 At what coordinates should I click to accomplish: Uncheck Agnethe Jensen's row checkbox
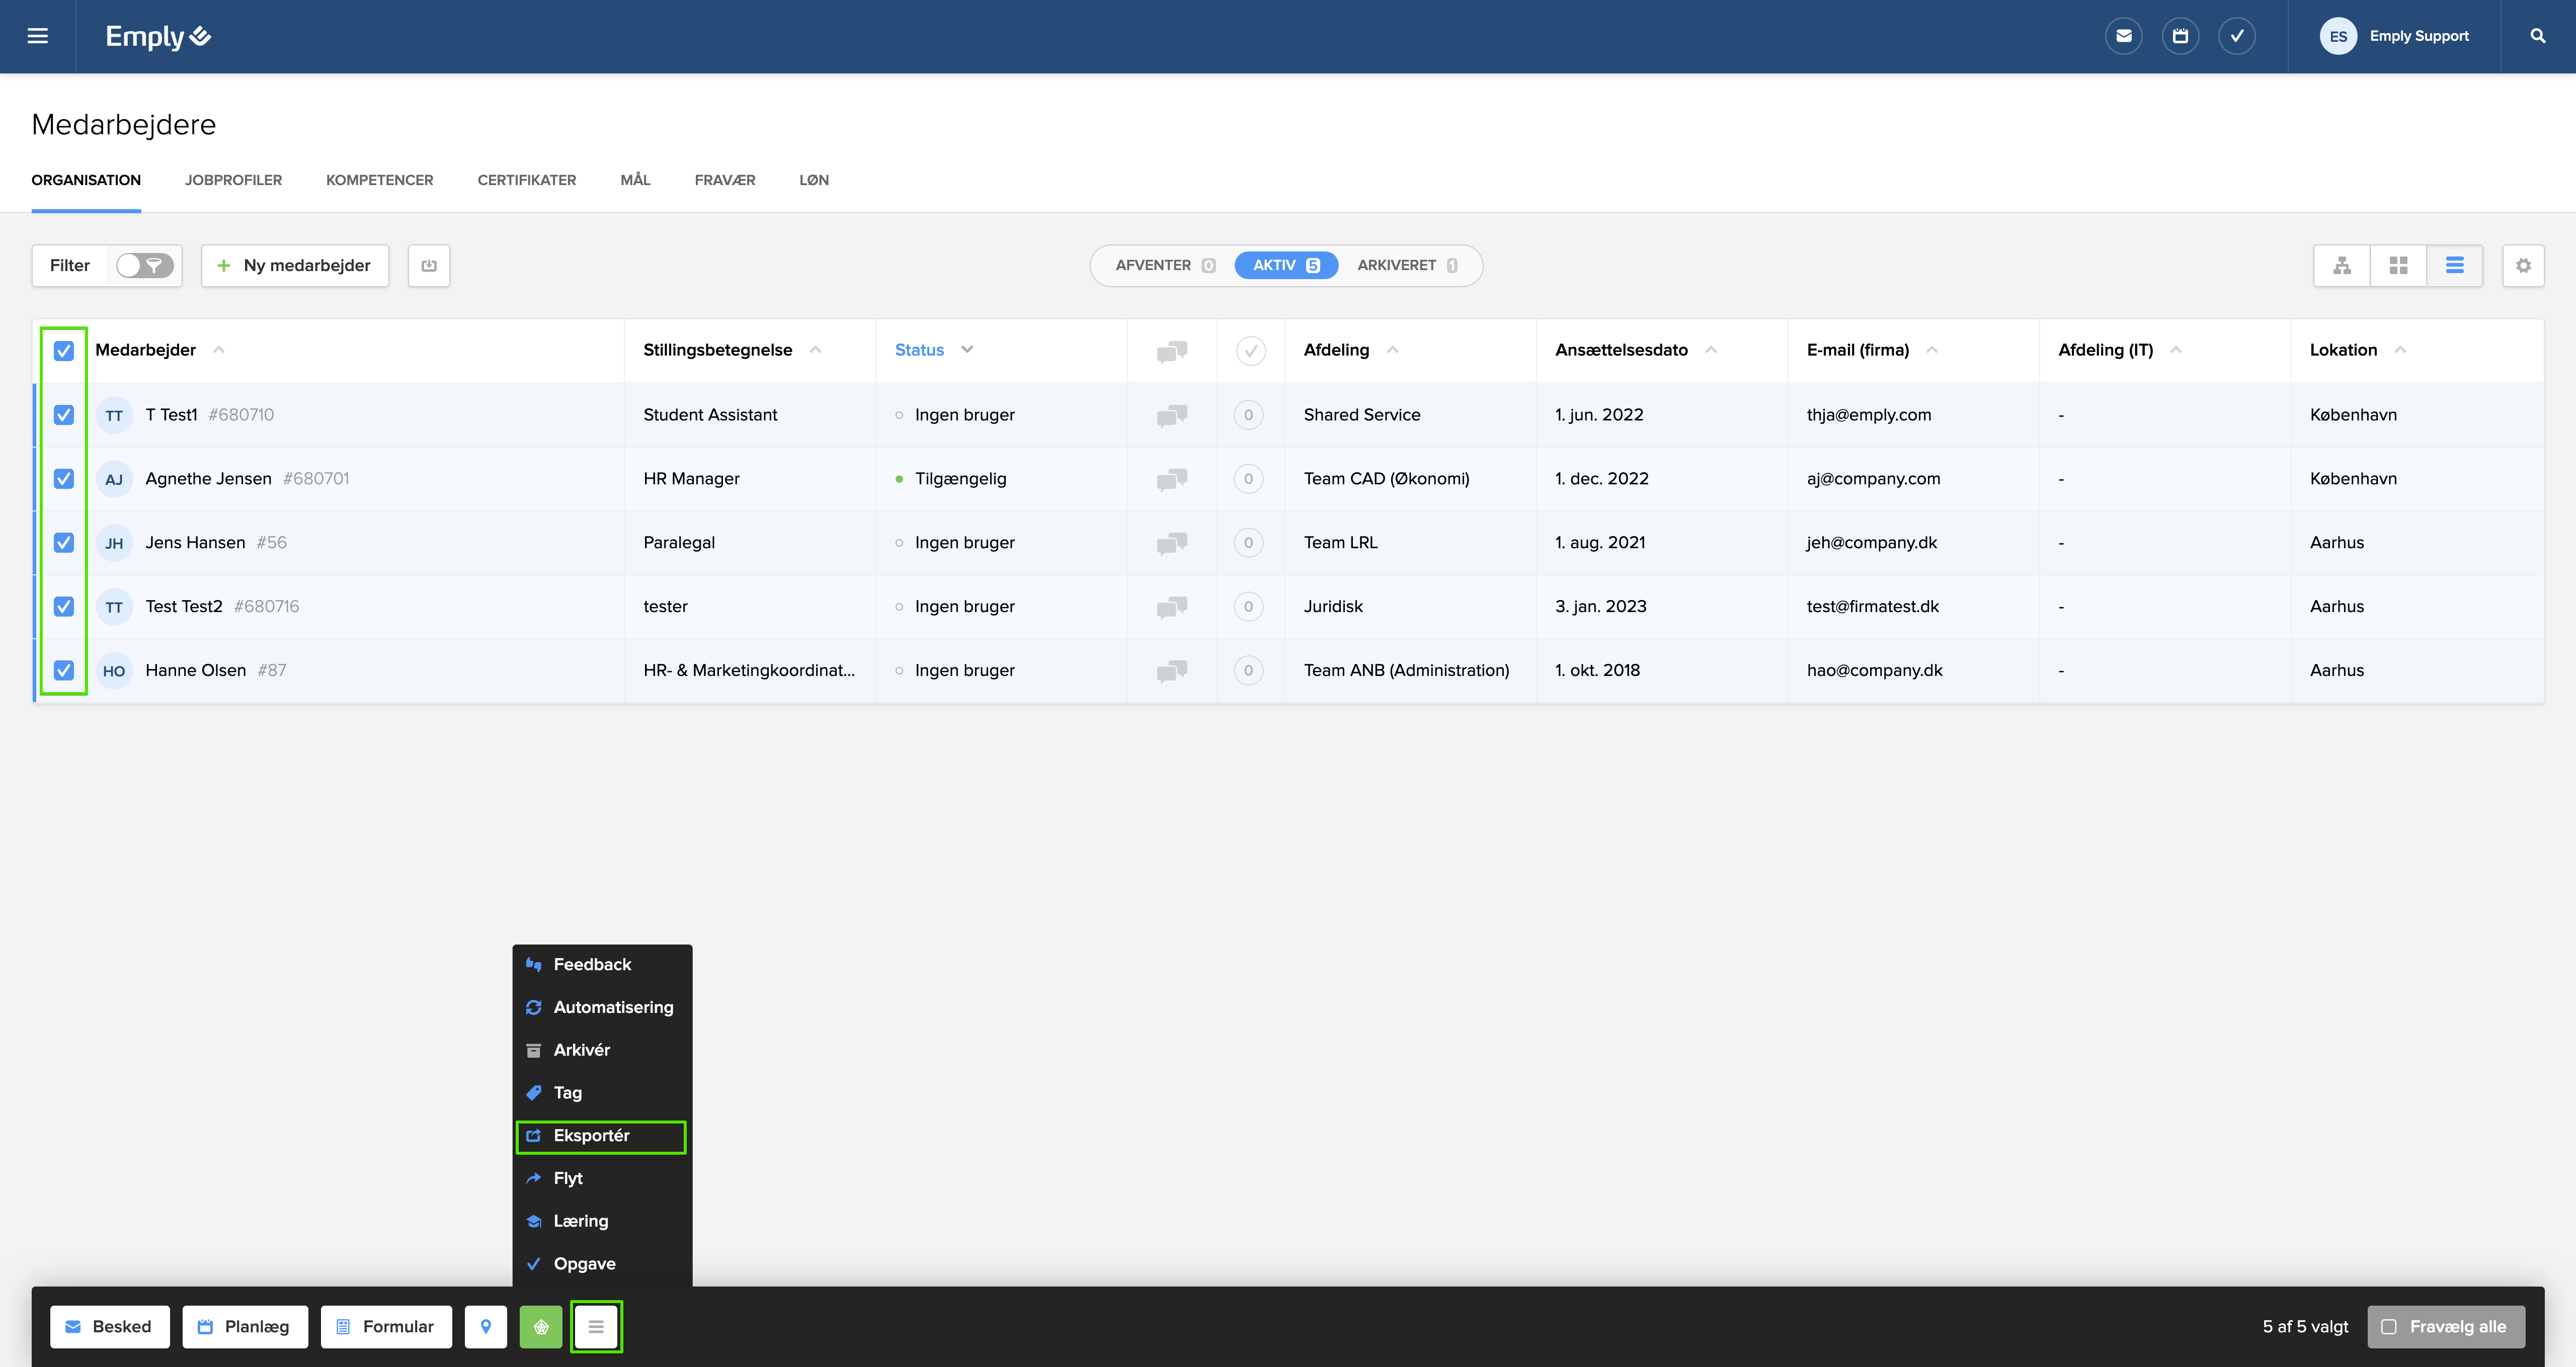coord(64,478)
